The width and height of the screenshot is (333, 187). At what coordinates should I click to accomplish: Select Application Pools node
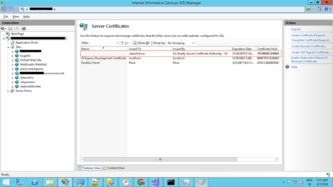(27, 43)
